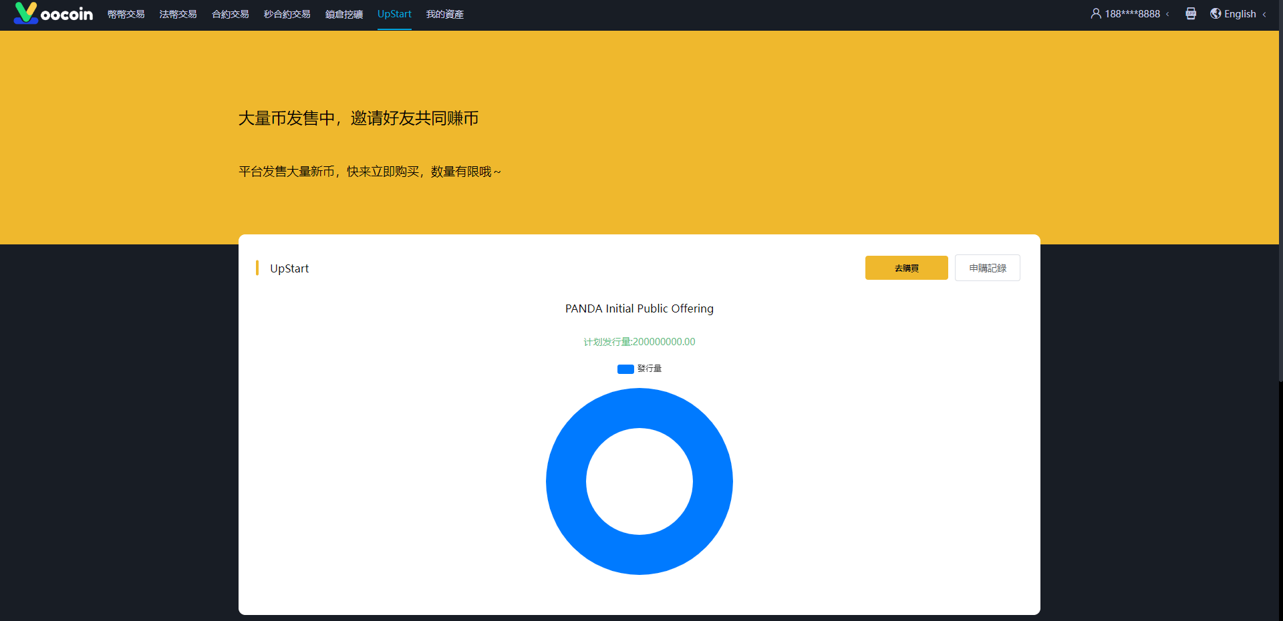Screen dimensions: 1283x621
Task: Click the Voocoin logo
Action: click(53, 14)
